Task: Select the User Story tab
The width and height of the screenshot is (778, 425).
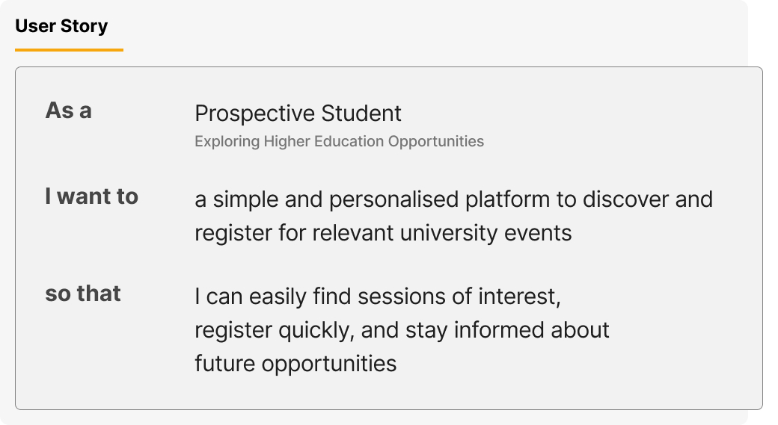Action: pos(61,26)
